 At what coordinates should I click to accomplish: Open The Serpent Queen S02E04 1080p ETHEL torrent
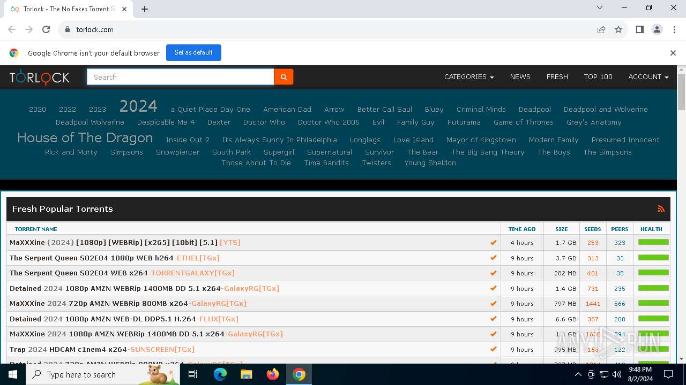115,258
